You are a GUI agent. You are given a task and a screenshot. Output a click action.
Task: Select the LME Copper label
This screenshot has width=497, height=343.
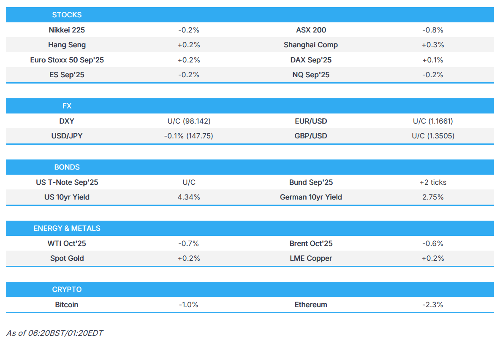pos(311,258)
